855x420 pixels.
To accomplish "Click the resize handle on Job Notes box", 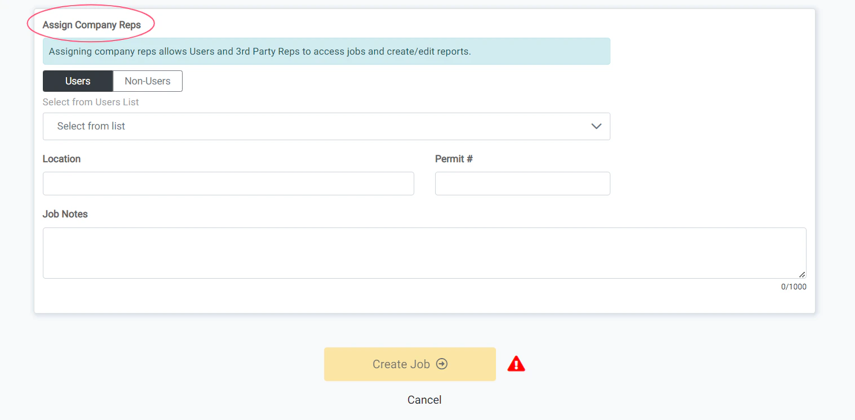I will click(803, 275).
